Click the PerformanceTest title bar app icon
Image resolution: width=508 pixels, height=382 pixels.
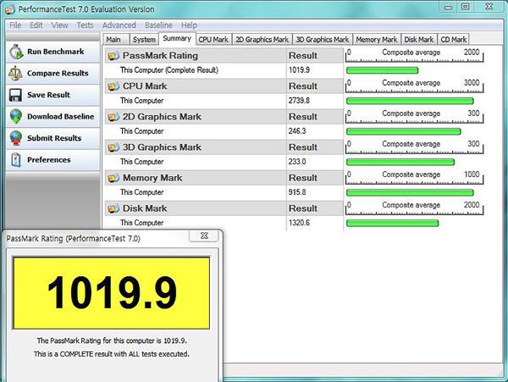click(x=10, y=9)
